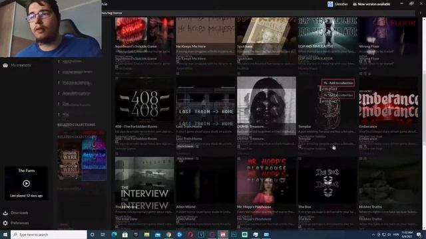Open Preferences via the gear icon

5,223
